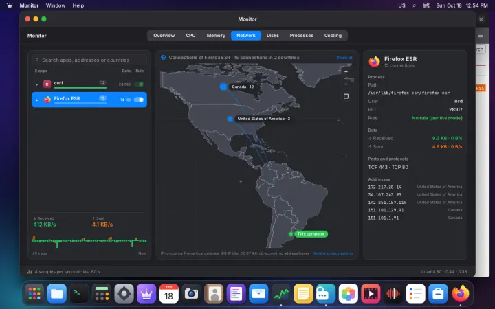Open the Window menu
Viewport: 495px width, 309px height.
coord(56,5)
